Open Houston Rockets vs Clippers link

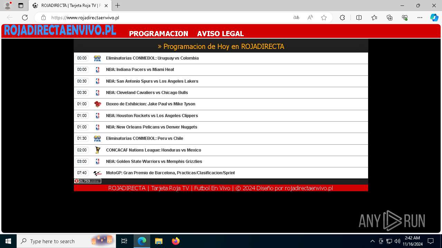coord(152,116)
